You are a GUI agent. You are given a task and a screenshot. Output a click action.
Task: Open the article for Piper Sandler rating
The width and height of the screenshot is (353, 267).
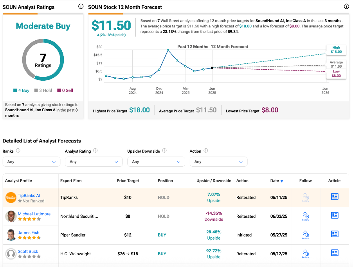coord(335,234)
